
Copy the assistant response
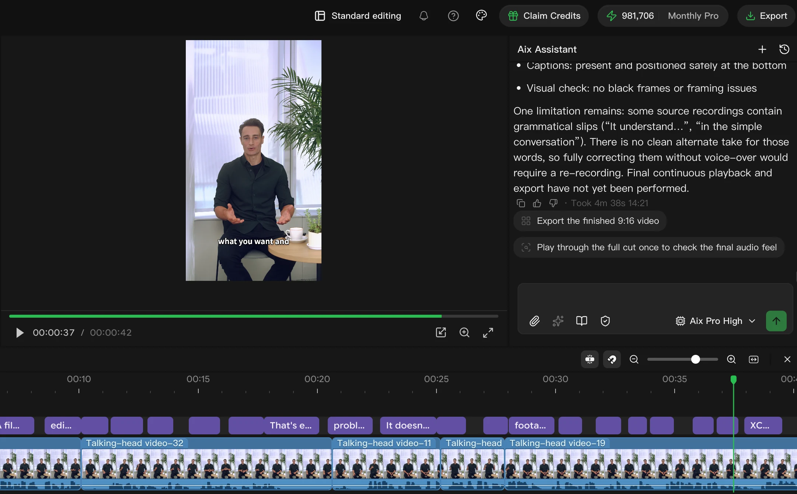[521, 203]
